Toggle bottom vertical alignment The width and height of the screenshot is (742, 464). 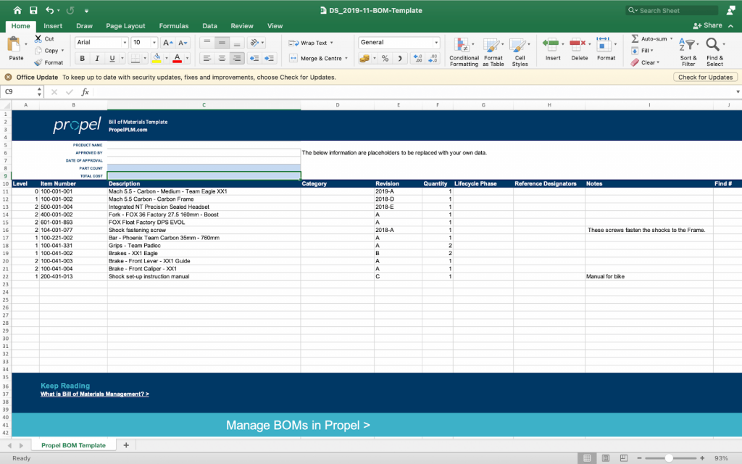coord(237,43)
